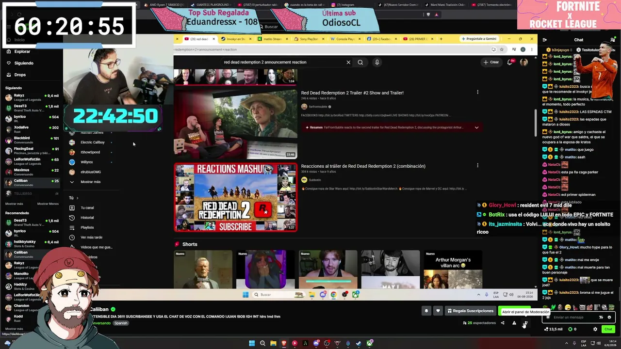Collapse the Chat panel via header icon
Screen dimensions: 621x349
click(545, 40)
